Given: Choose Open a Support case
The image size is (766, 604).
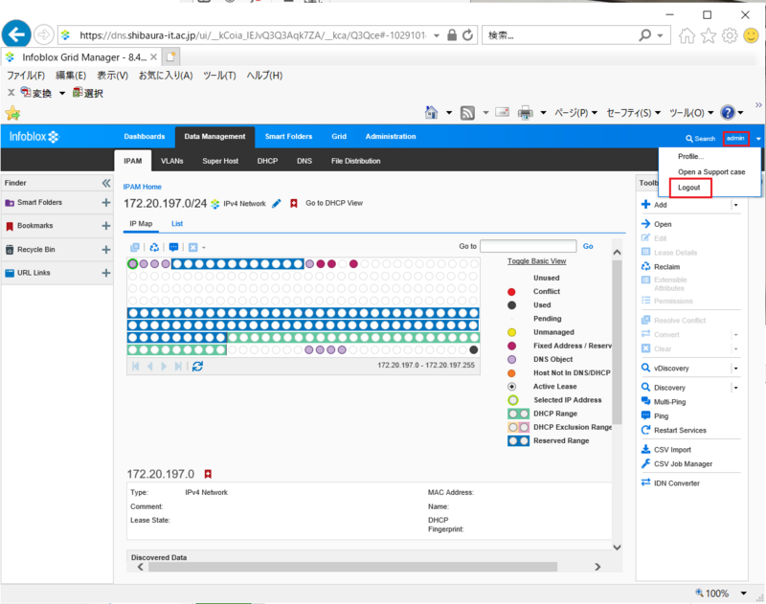Looking at the screenshot, I should (711, 172).
